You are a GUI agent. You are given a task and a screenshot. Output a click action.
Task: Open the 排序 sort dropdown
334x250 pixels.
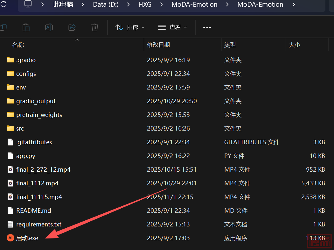pyautogui.click(x=130, y=28)
